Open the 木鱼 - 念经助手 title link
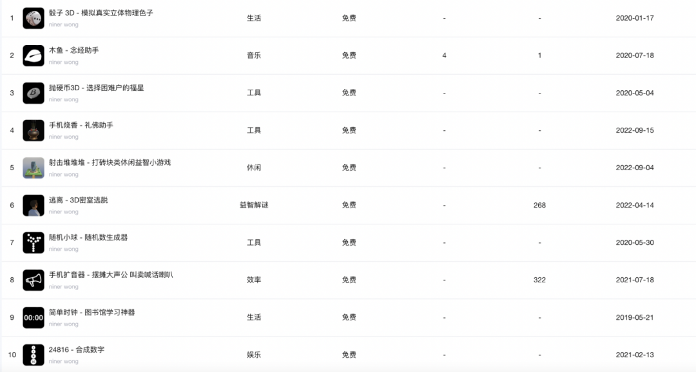Screen dimensions: 696x372 (x=73, y=50)
